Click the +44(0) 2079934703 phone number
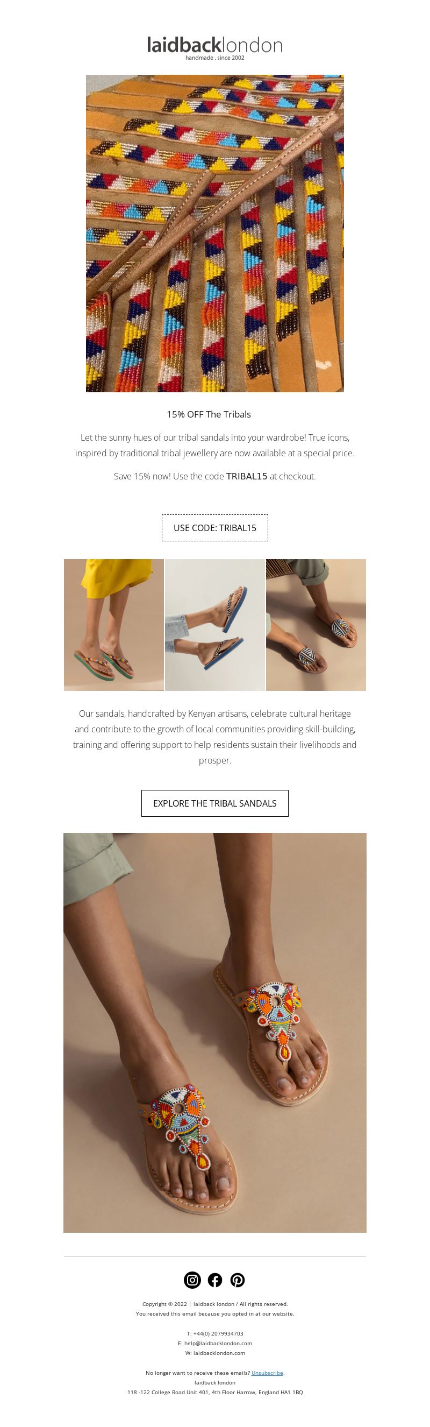 [x=218, y=1333]
